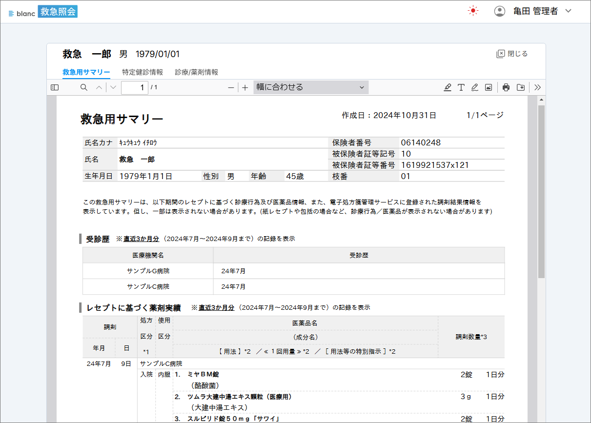Go to the next page arrow
Viewport: 591px width, 423px height.
click(x=114, y=87)
